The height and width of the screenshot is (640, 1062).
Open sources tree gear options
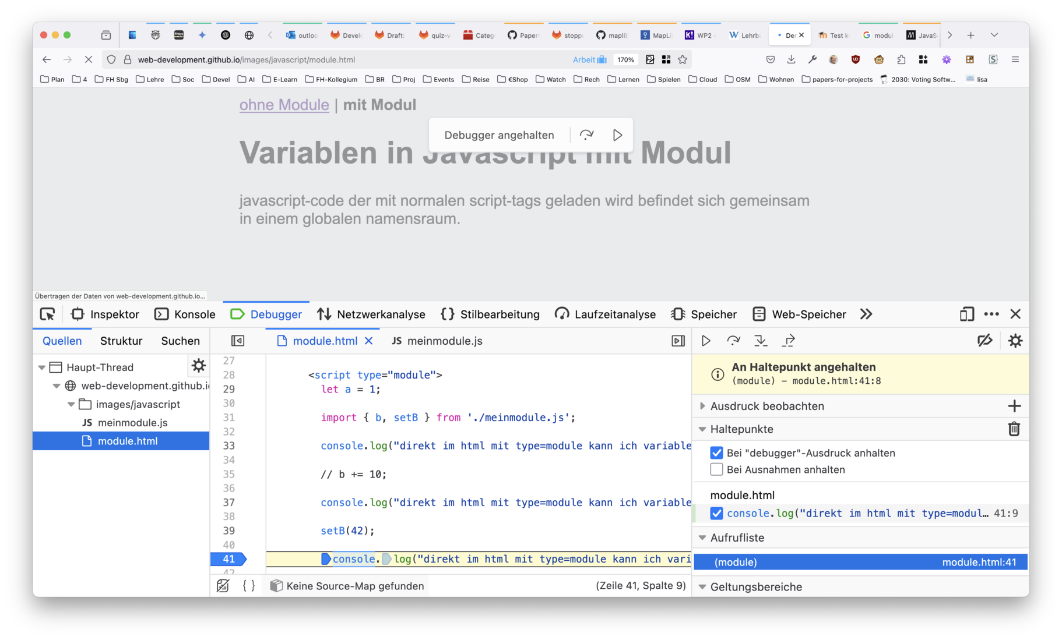coord(199,366)
